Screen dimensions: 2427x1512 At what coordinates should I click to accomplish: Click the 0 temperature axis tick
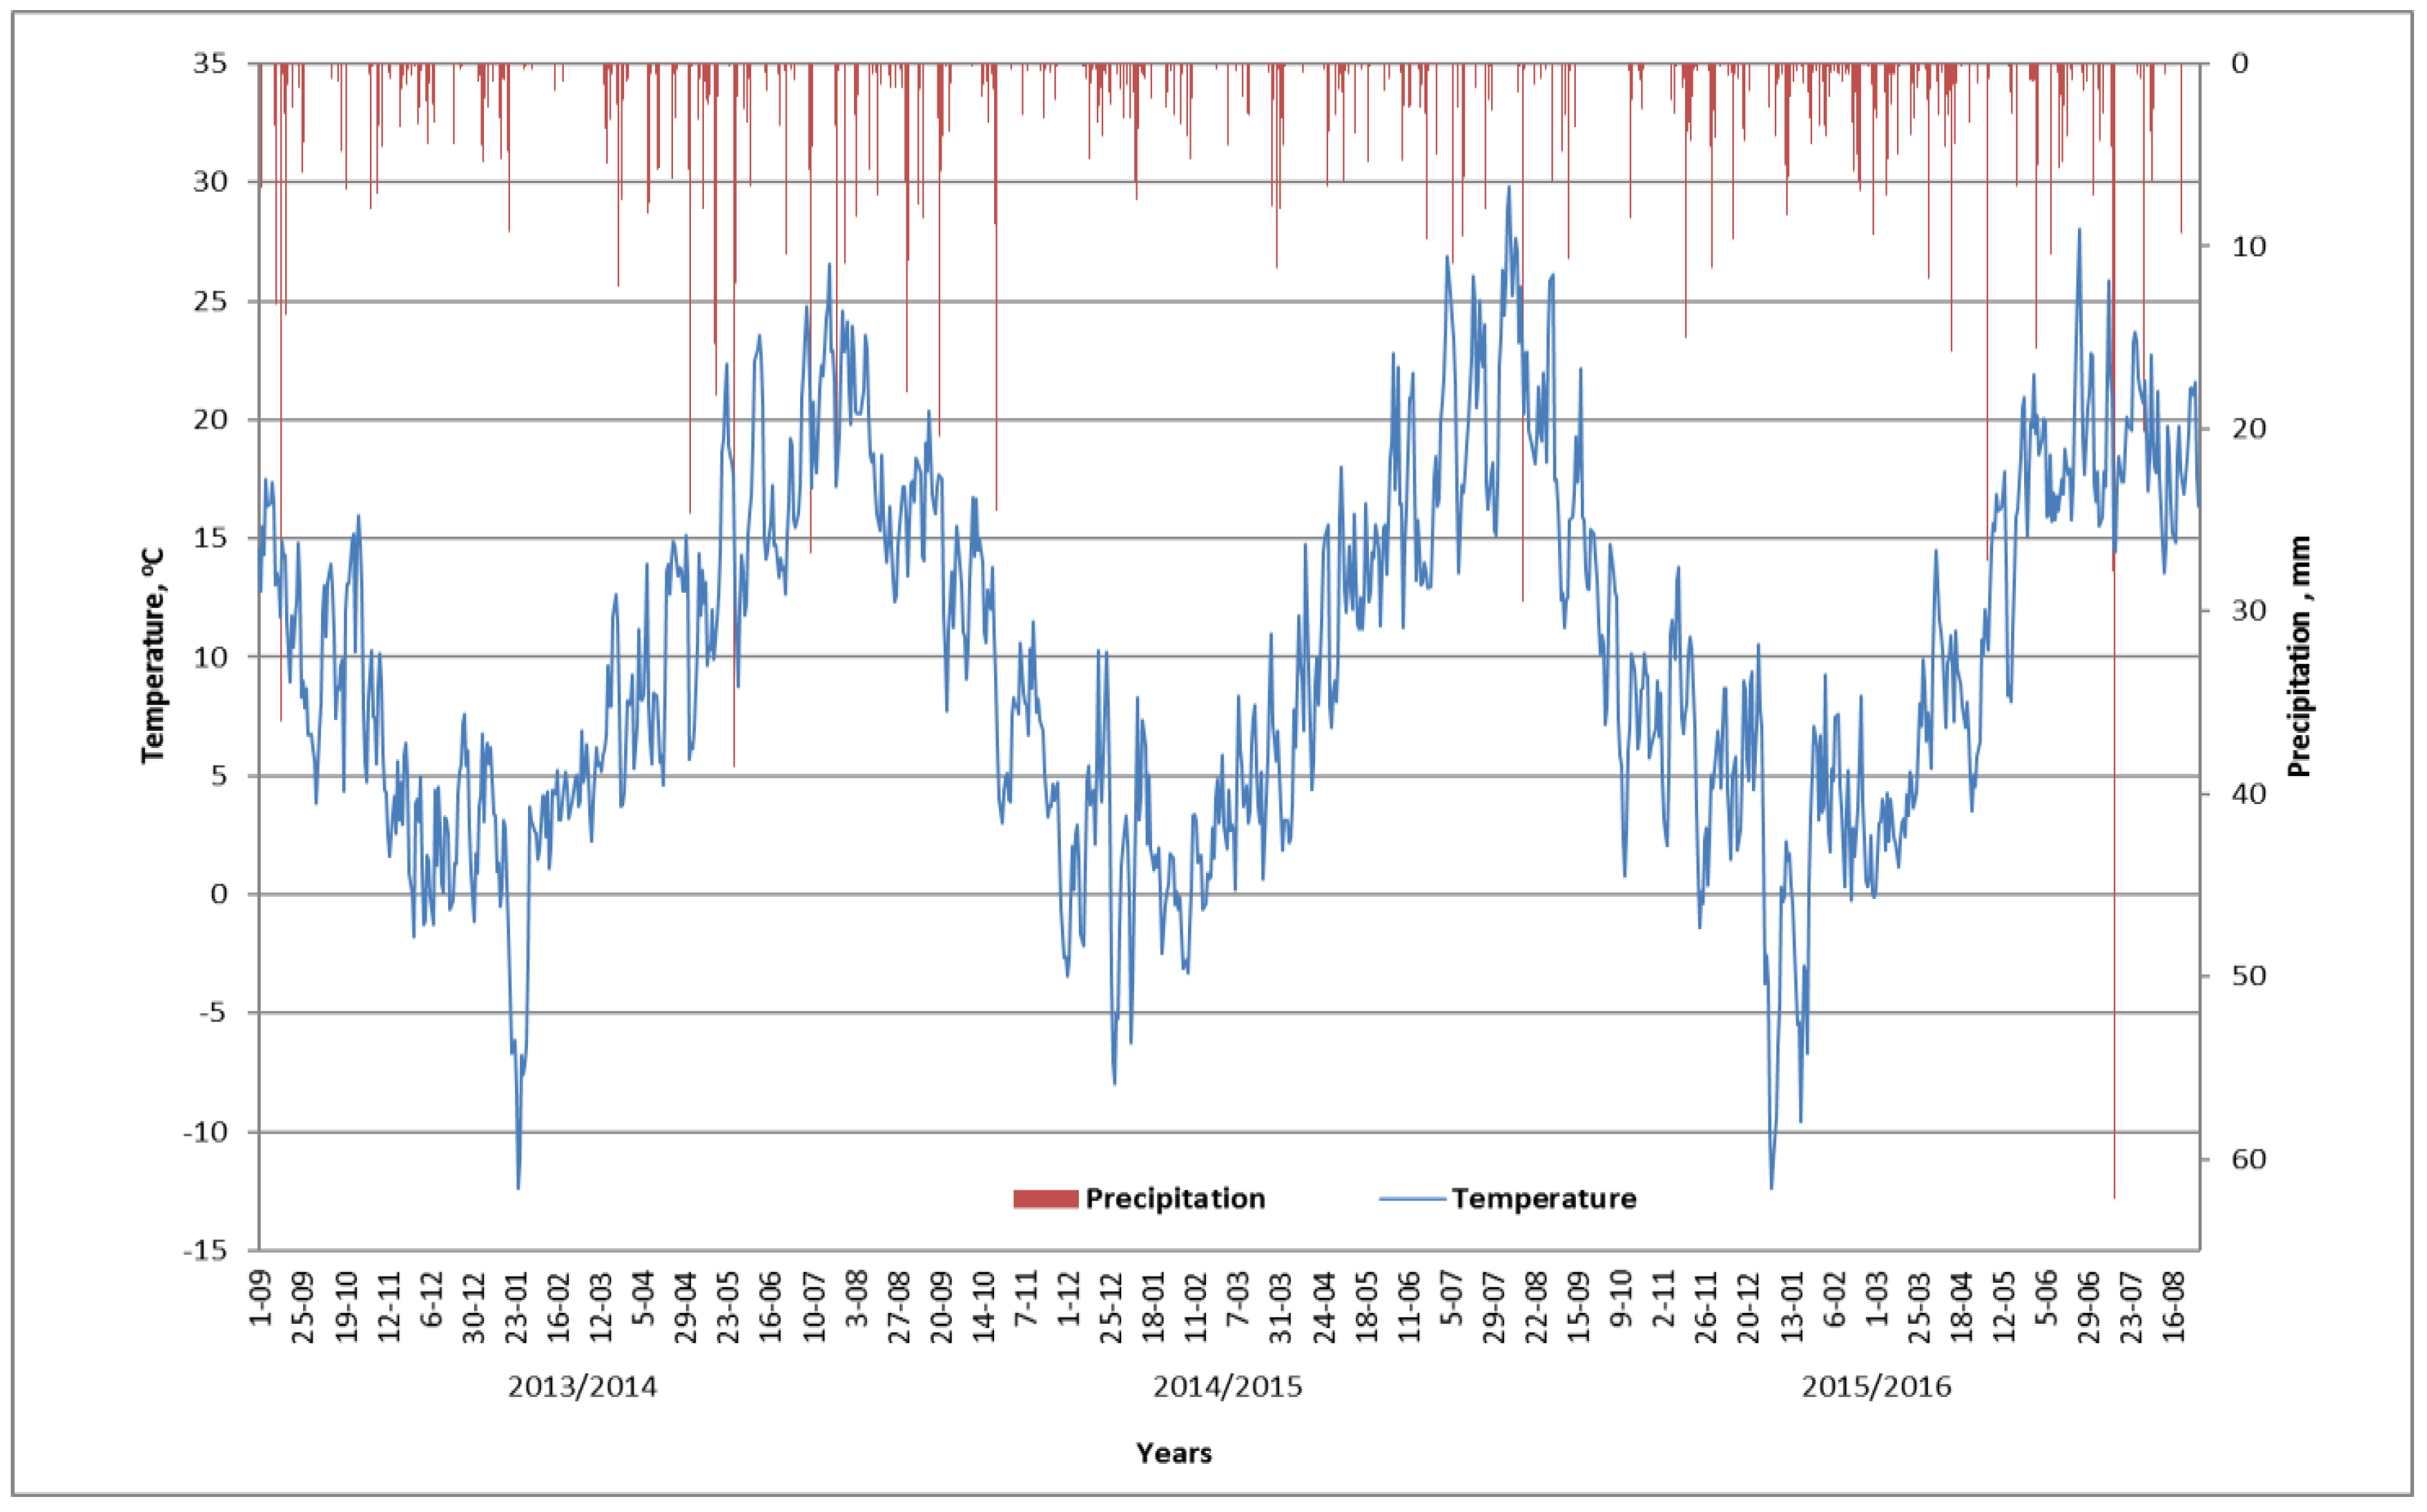click(218, 894)
